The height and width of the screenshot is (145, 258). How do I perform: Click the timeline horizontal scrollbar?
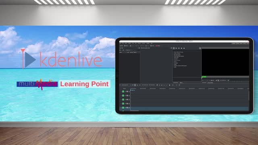pyautogui.click(x=134, y=111)
